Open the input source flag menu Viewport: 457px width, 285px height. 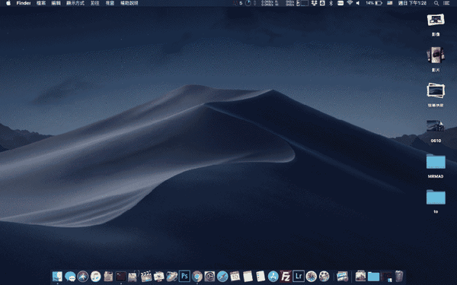point(390,3)
